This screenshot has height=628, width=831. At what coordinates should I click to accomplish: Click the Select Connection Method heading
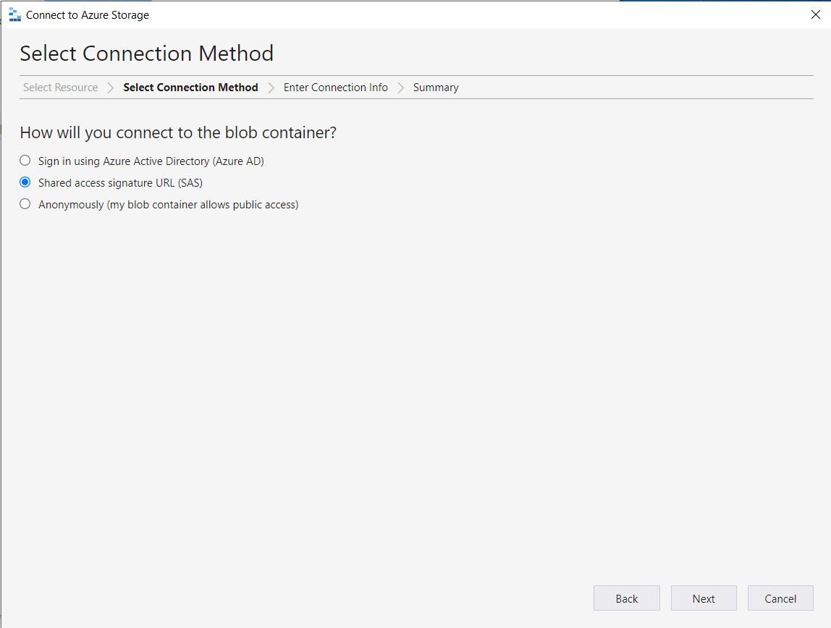(x=147, y=54)
